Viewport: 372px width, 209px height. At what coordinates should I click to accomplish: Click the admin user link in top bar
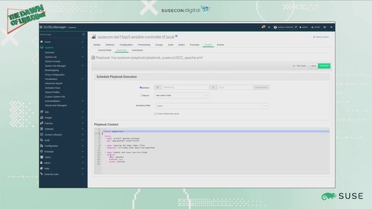coord(303,27)
